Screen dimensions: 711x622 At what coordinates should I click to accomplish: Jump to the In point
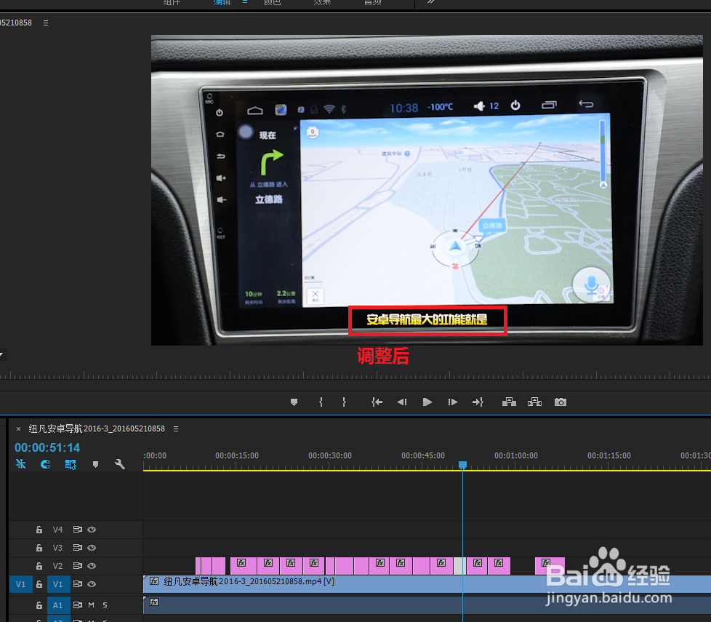tap(377, 402)
